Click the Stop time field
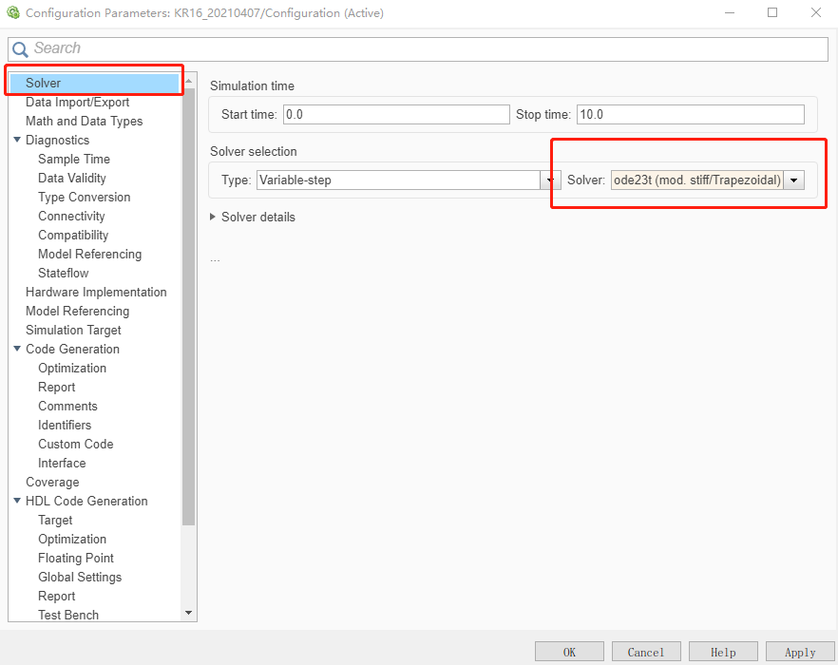Viewport: 838px width, 665px height. click(x=691, y=114)
